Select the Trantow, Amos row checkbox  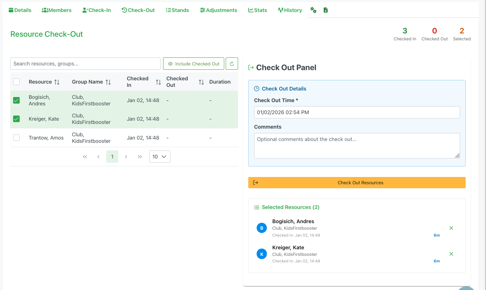click(x=16, y=138)
